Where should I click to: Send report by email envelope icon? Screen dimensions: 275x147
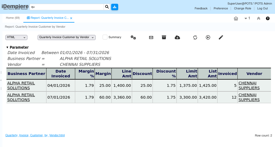click(151, 37)
